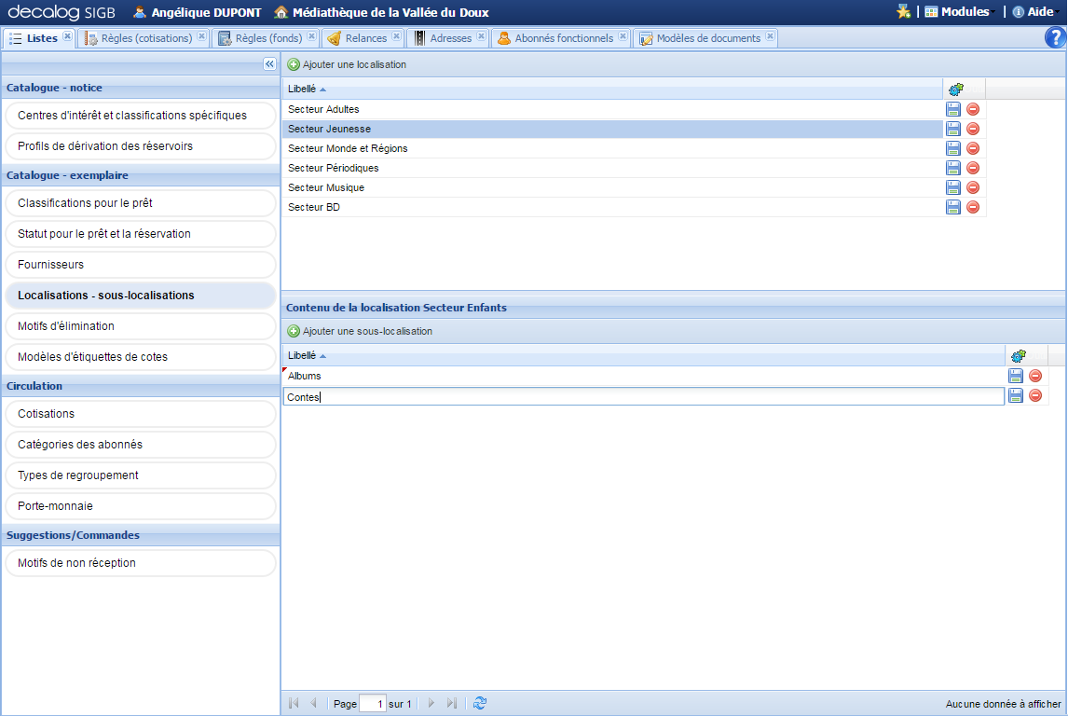Delete the Albums sous-localisation
Screen dimensions: 1068x716
tap(1034, 376)
